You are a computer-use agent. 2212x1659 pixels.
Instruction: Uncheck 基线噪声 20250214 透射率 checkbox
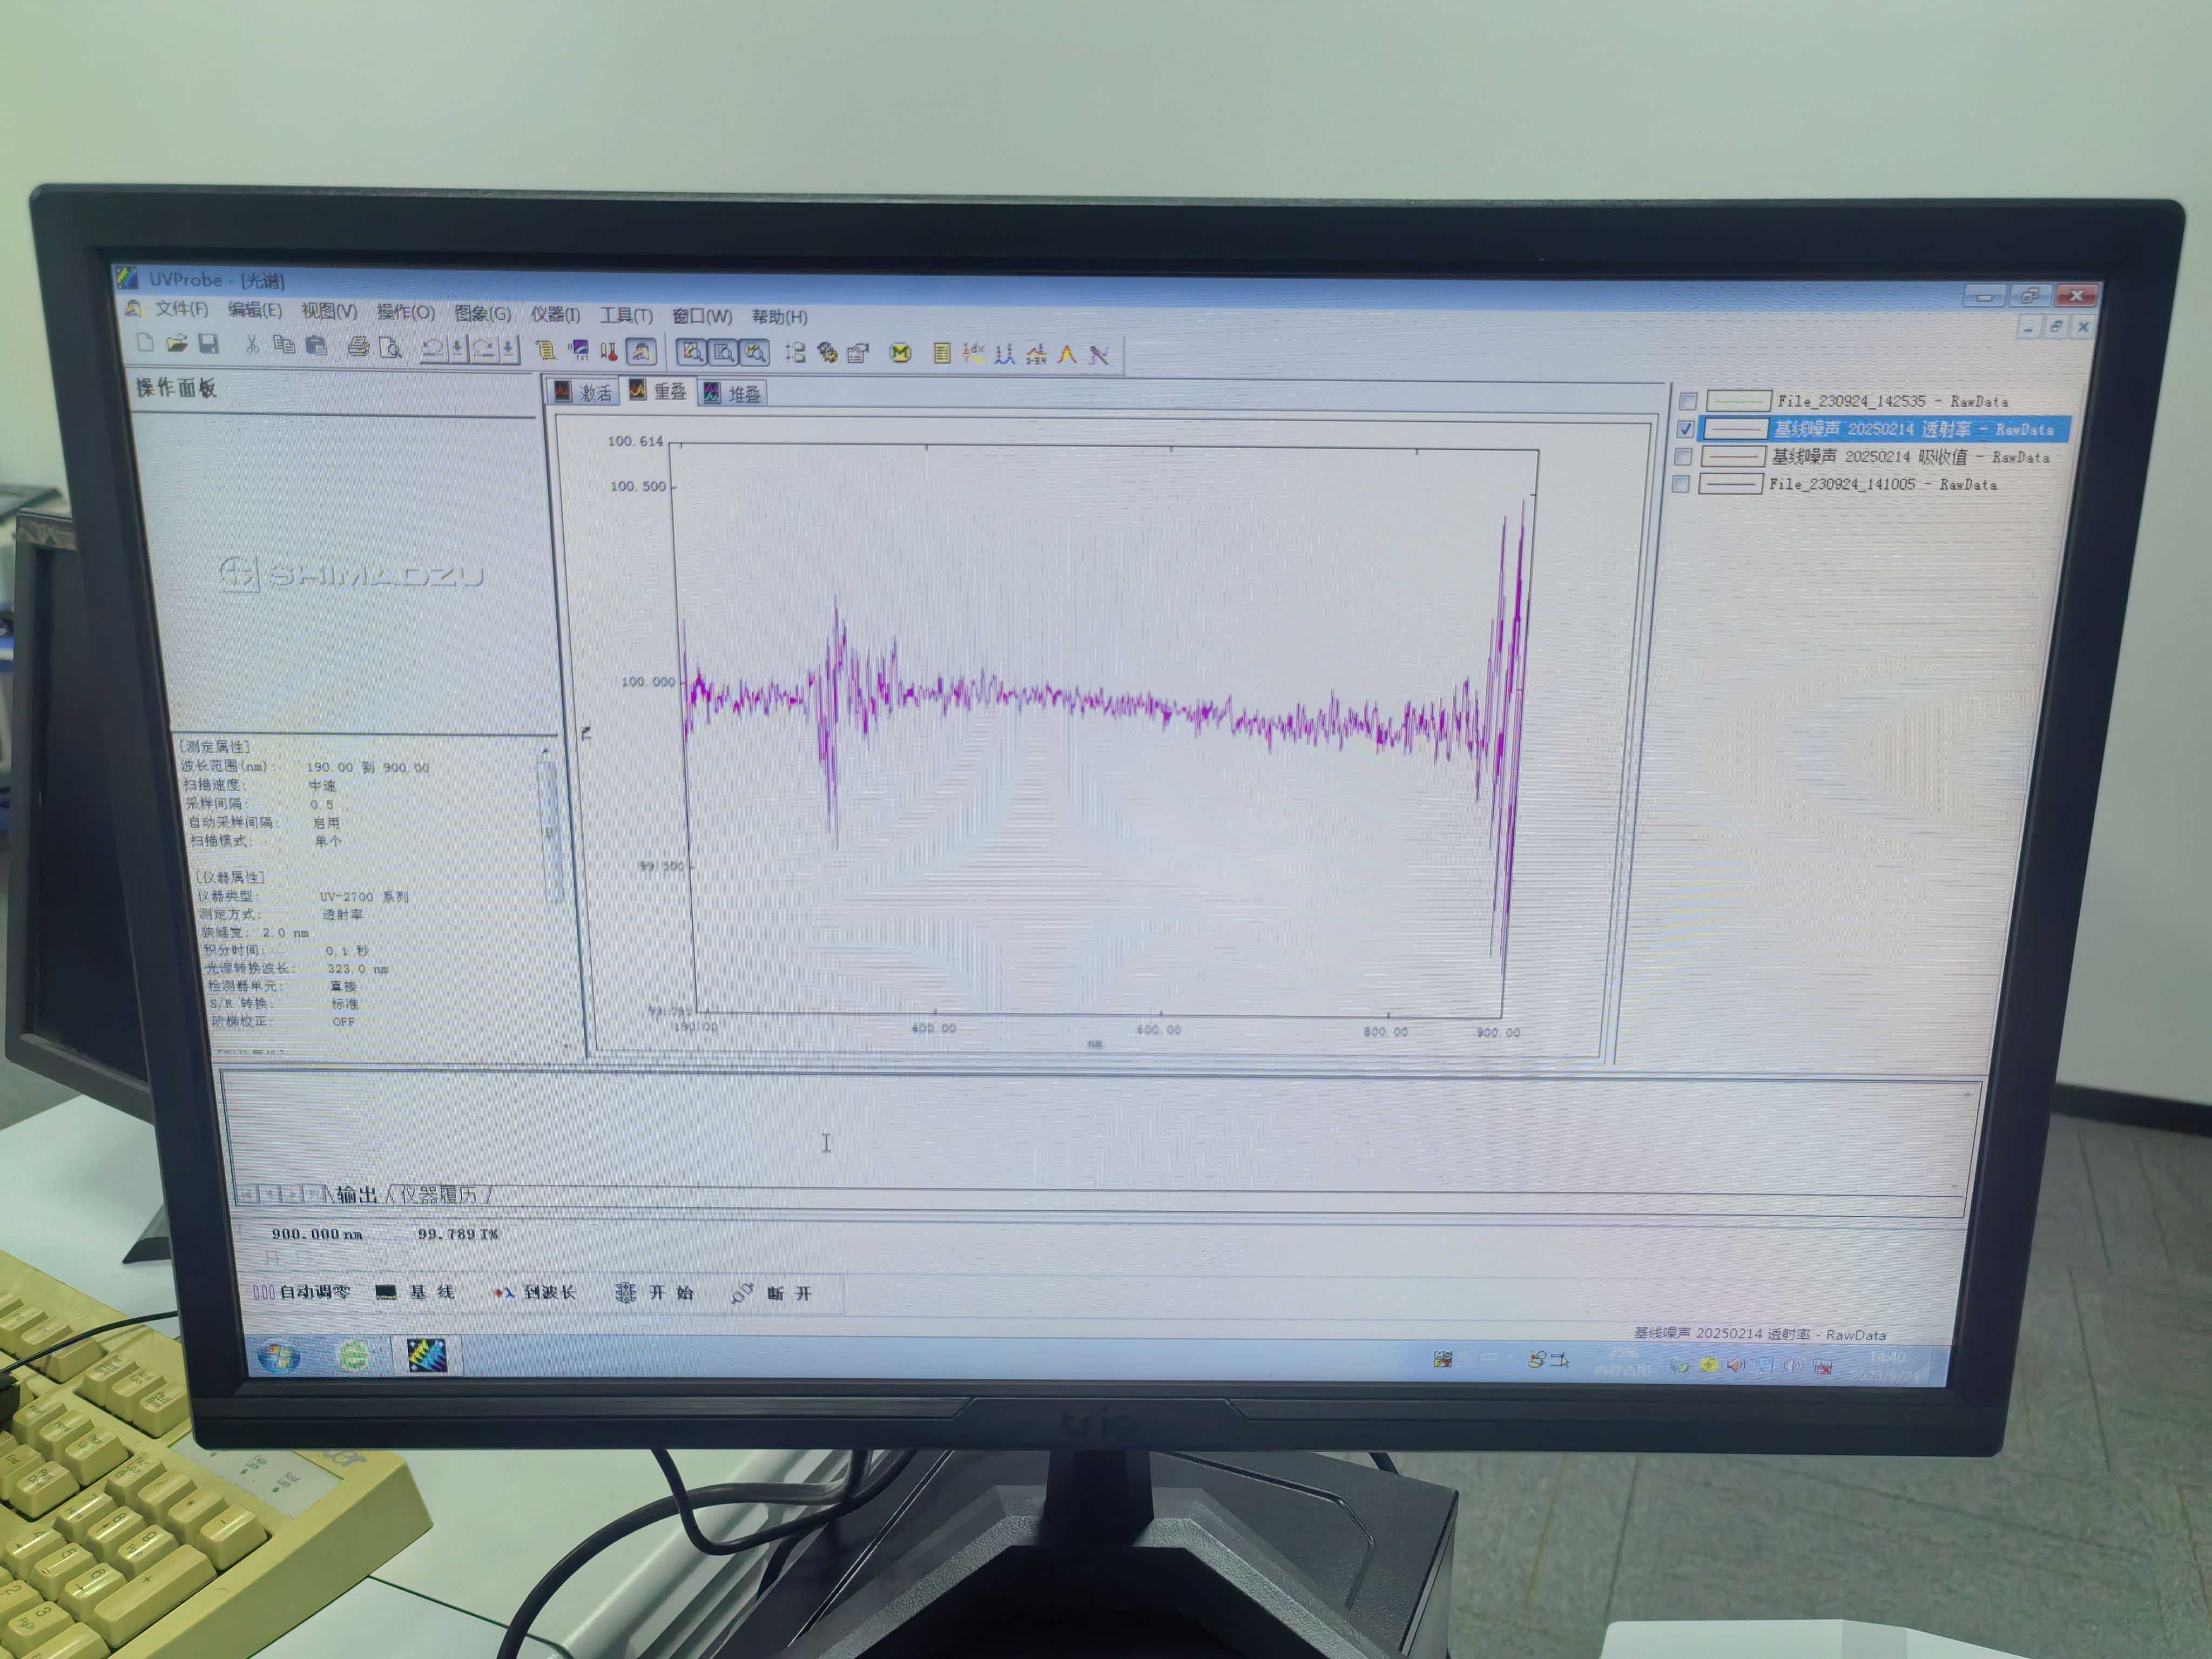[x=1685, y=429]
